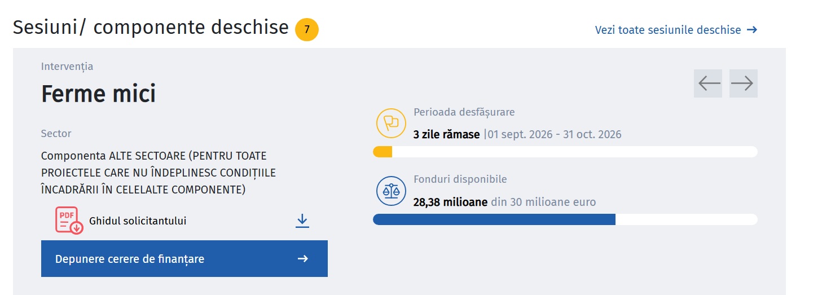The width and height of the screenshot is (831, 295).
Task: Click the blue available funds progress bar
Action: click(x=565, y=219)
